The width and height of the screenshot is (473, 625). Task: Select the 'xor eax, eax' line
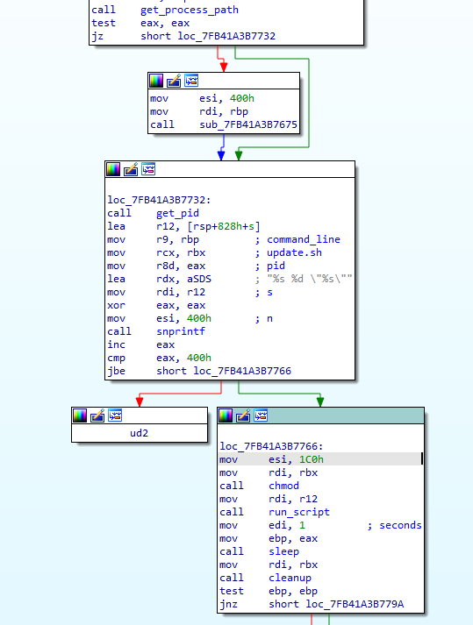(x=156, y=305)
